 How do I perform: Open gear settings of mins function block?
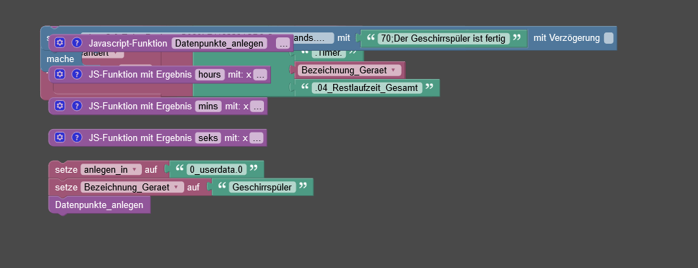pyautogui.click(x=60, y=106)
